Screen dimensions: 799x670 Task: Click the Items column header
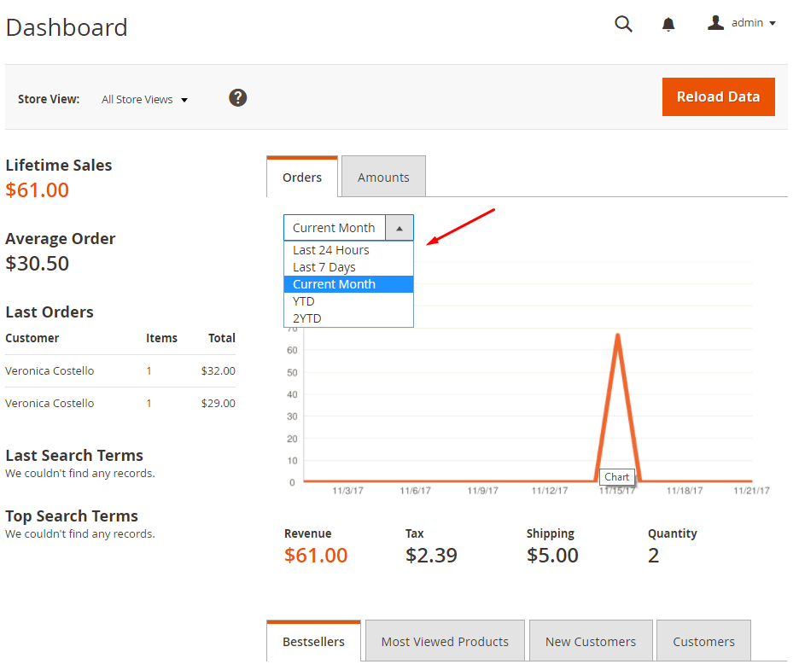[161, 338]
